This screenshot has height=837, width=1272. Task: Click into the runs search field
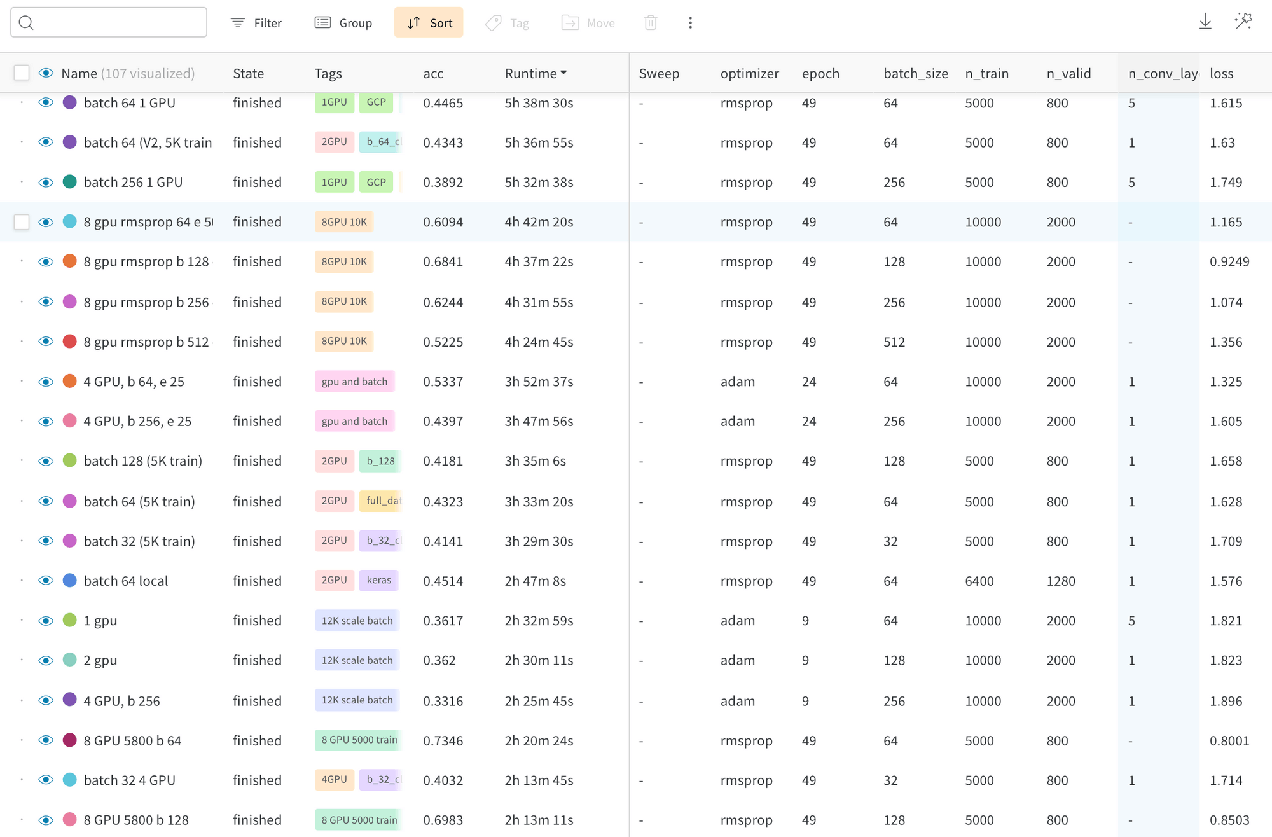[118, 23]
